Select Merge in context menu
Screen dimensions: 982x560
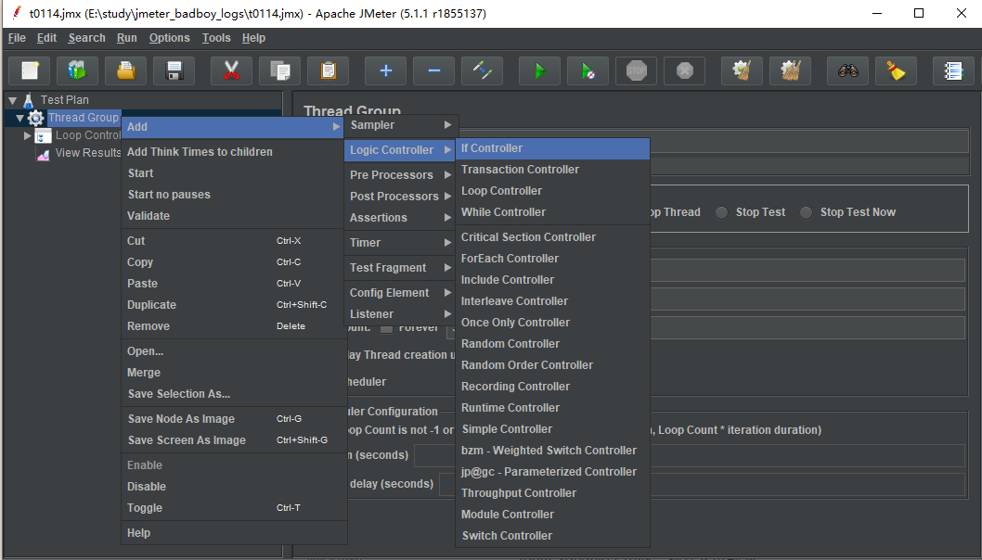pos(234,373)
